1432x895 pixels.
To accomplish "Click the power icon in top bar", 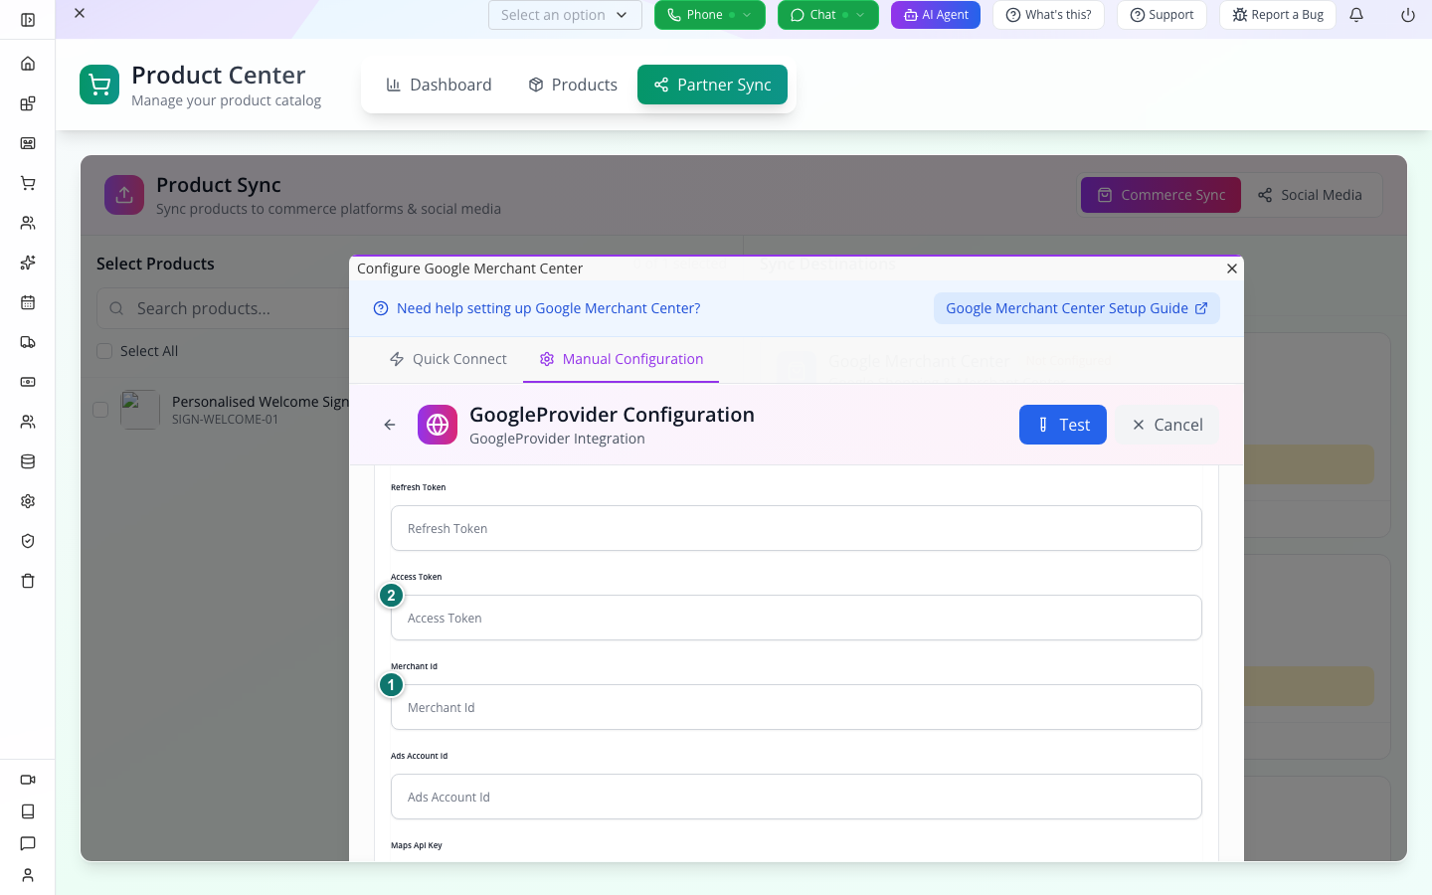I will click(x=1408, y=15).
